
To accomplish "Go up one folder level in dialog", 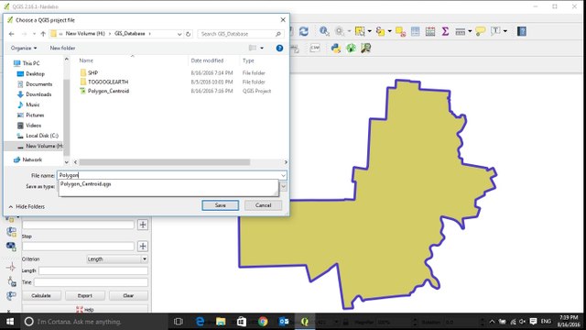I will [43, 34].
